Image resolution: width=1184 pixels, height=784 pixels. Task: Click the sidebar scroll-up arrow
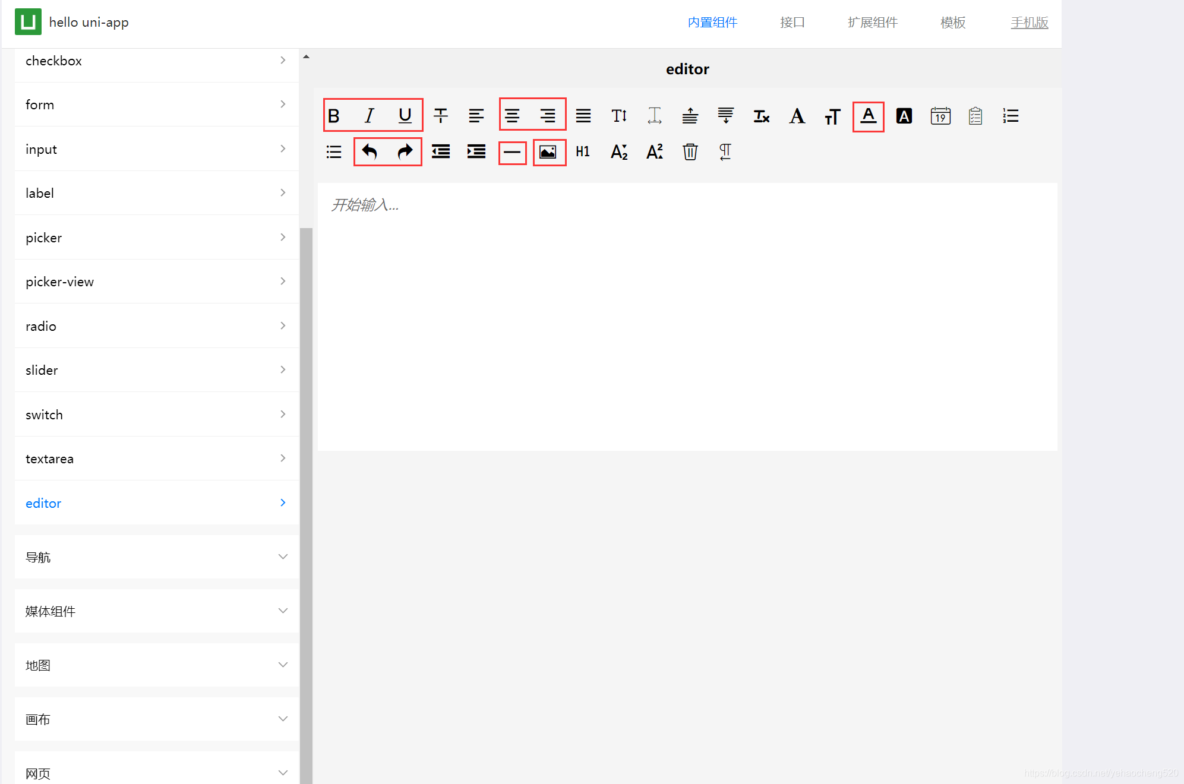pyautogui.click(x=306, y=56)
